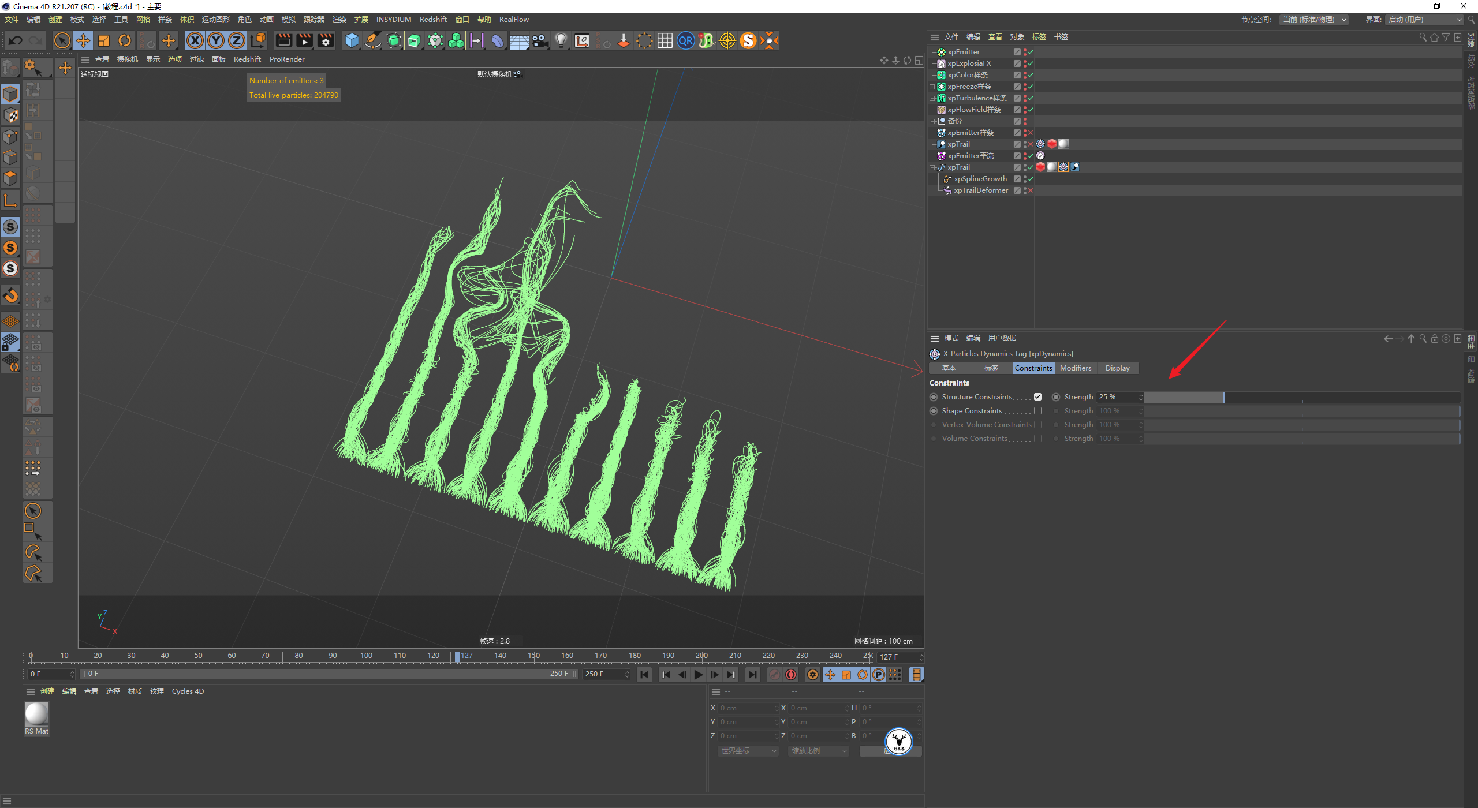Toggle the X axis lock icon
This screenshot has width=1478, height=808.
tap(195, 40)
